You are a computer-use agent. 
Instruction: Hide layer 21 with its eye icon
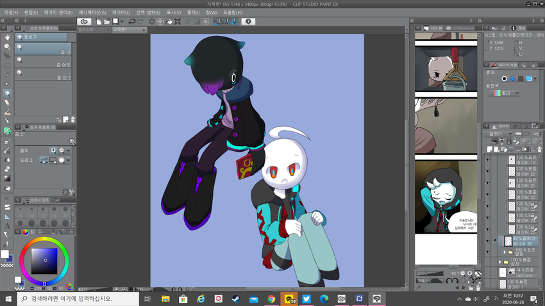click(x=487, y=183)
